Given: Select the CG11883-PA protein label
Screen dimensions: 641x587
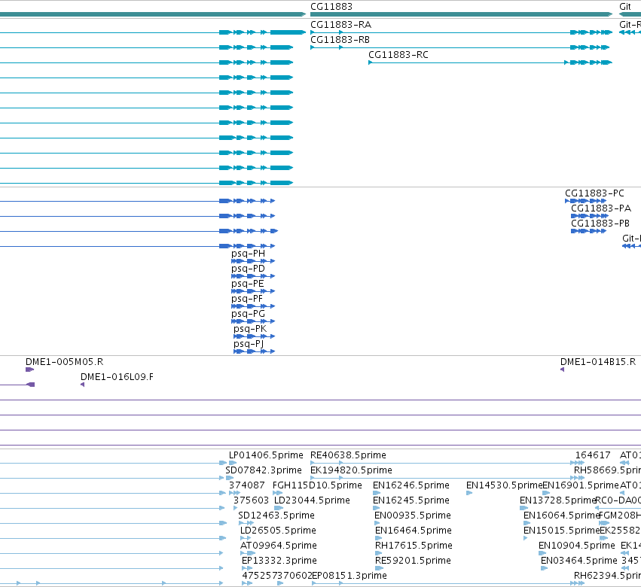Looking at the screenshot, I should coord(601,208).
